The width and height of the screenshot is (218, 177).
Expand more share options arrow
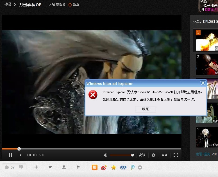140,167
